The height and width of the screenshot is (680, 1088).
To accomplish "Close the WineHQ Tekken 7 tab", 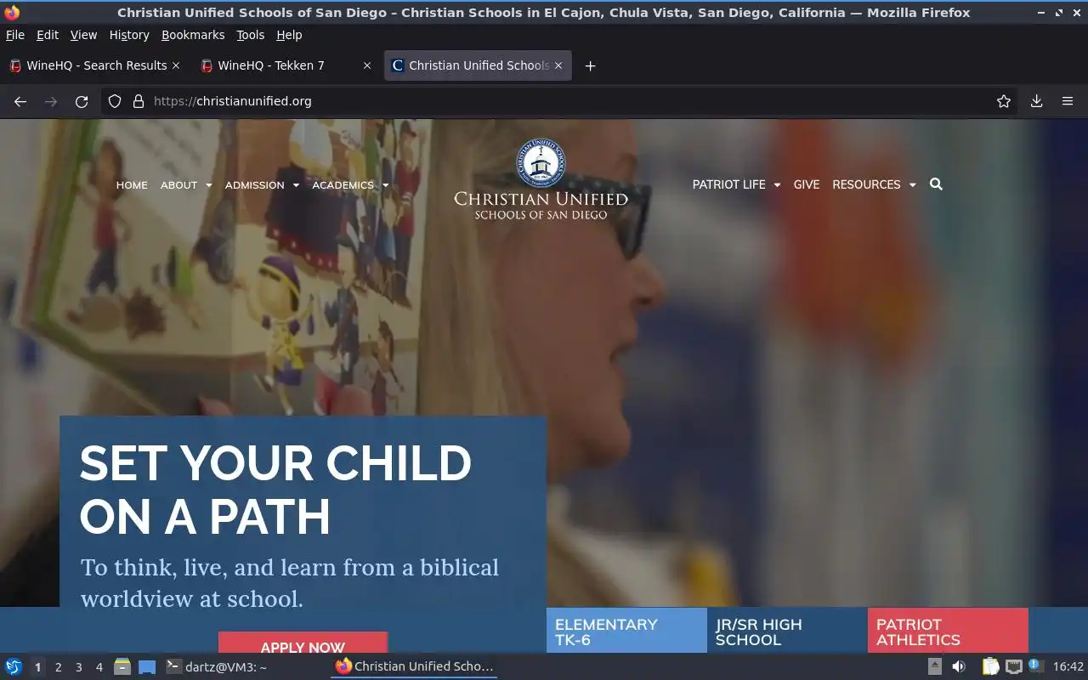I will [x=367, y=65].
